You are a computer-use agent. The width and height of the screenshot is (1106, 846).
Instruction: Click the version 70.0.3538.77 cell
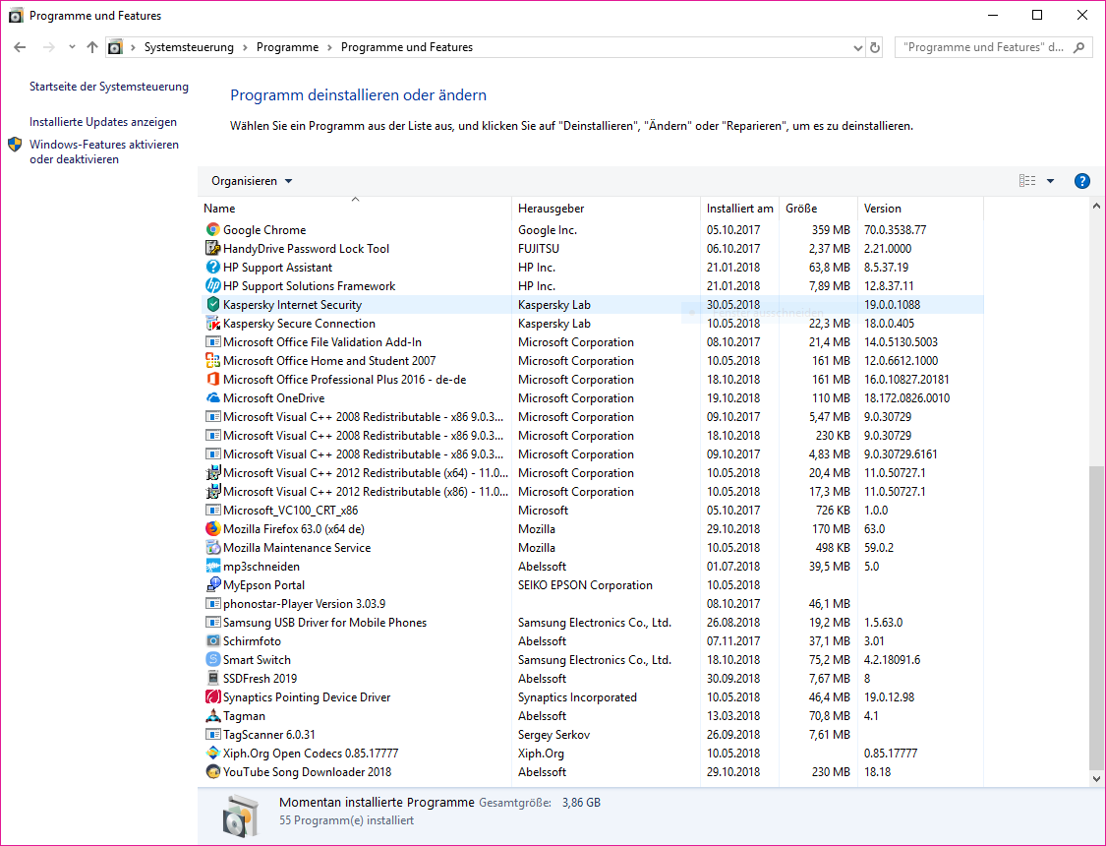pyautogui.click(x=895, y=230)
